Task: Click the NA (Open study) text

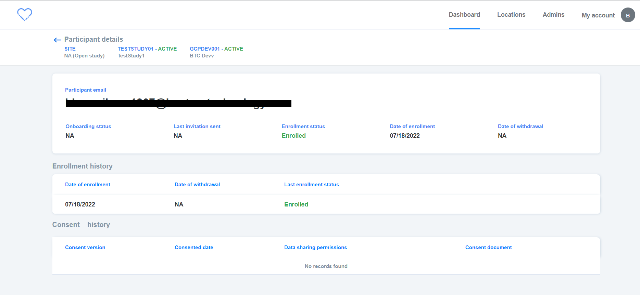Action: pyautogui.click(x=85, y=56)
